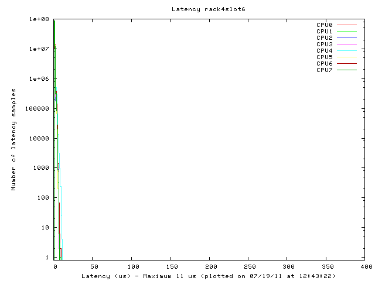Click the cyan CPU4 legend line sample
375x281 pixels.
tap(347, 51)
